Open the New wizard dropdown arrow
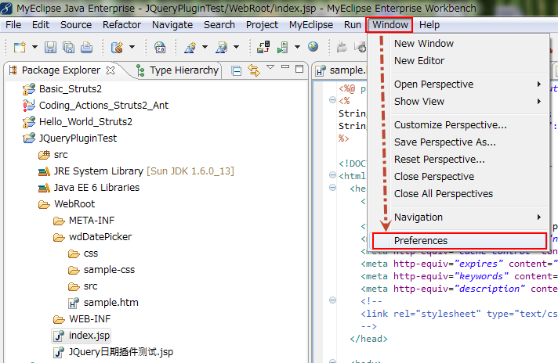 click(34, 47)
